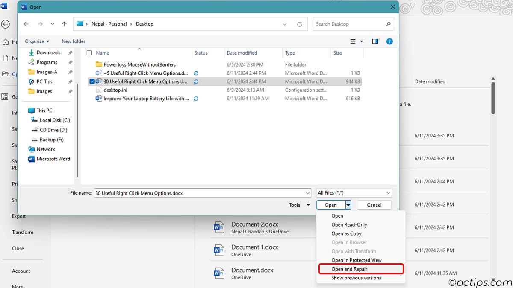513x288 pixels.
Task: Go back using the back arrow
Action: click(x=26, y=24)
